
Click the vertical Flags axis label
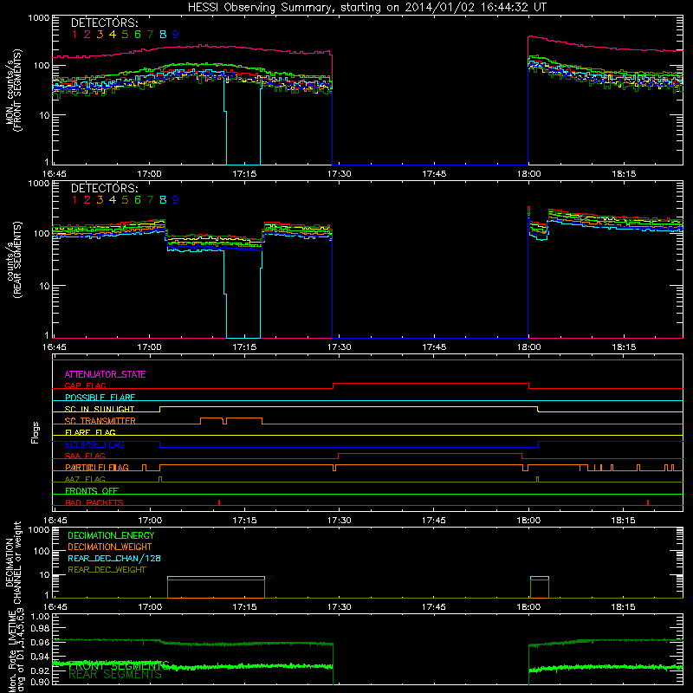36,432
